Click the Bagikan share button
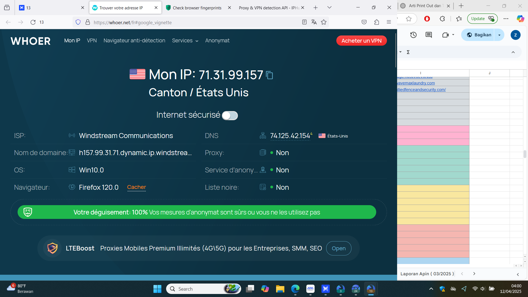 (x=479, y=35)
